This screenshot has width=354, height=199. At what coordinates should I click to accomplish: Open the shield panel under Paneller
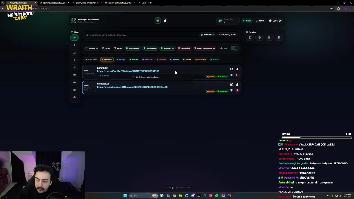(x=259, y=38)
